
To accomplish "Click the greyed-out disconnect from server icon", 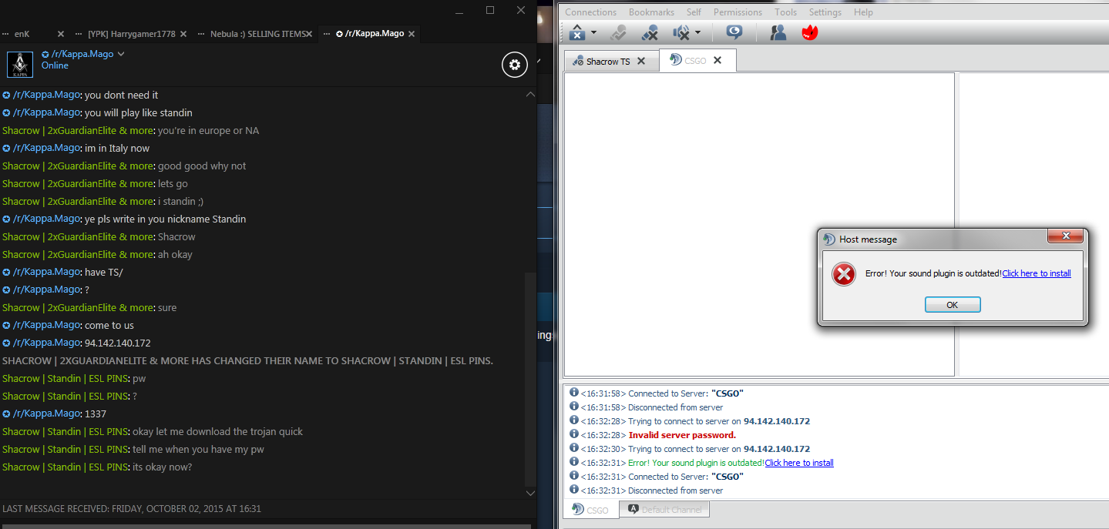I will [618, 33].
